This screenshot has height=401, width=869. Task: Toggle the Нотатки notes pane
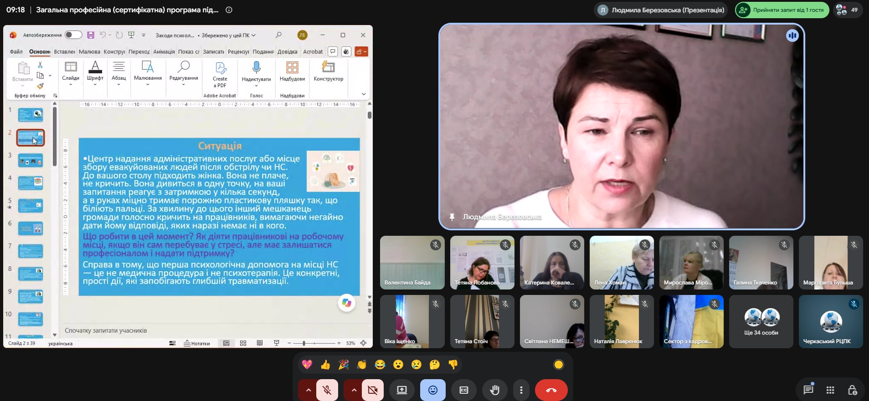click(196, 343)
